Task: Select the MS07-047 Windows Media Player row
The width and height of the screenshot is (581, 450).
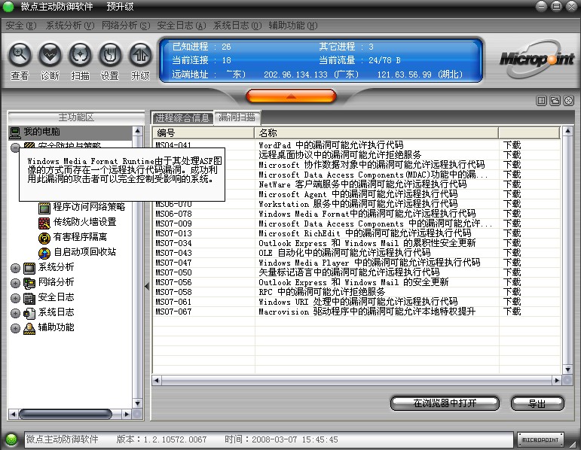Action: (x=356, y=263)
